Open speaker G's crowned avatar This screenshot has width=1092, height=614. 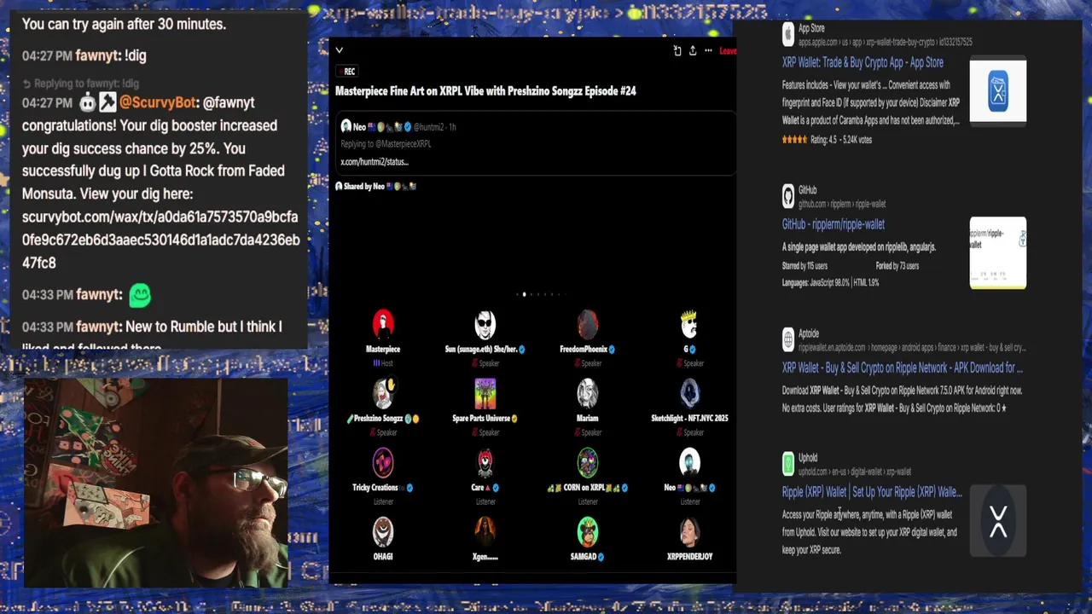pyautogui.click(x=689, y=324)
